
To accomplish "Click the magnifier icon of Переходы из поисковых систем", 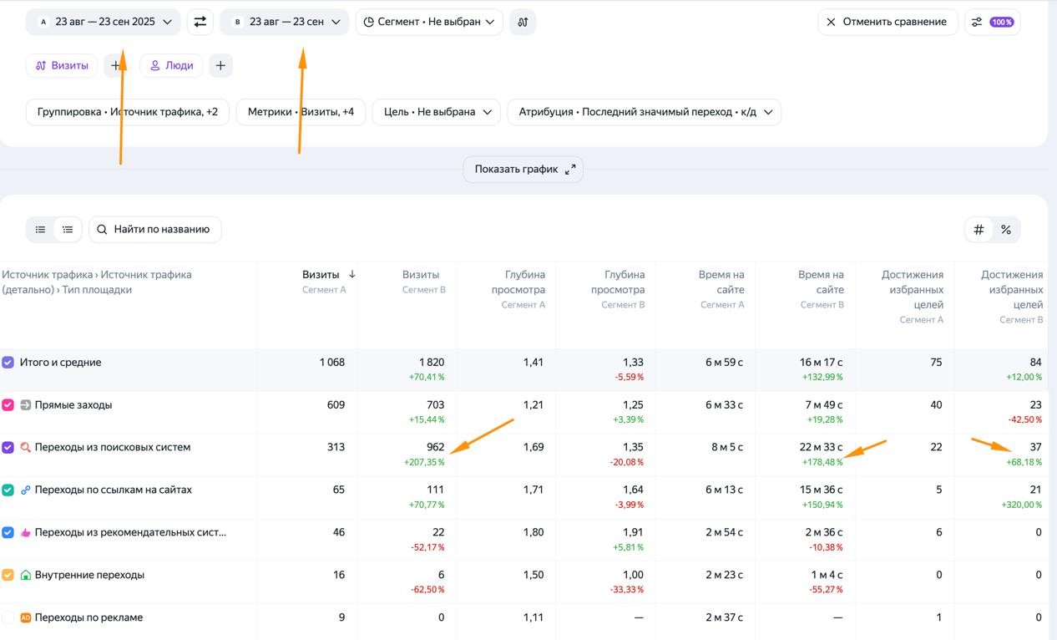I will click(x=25, y=447).
